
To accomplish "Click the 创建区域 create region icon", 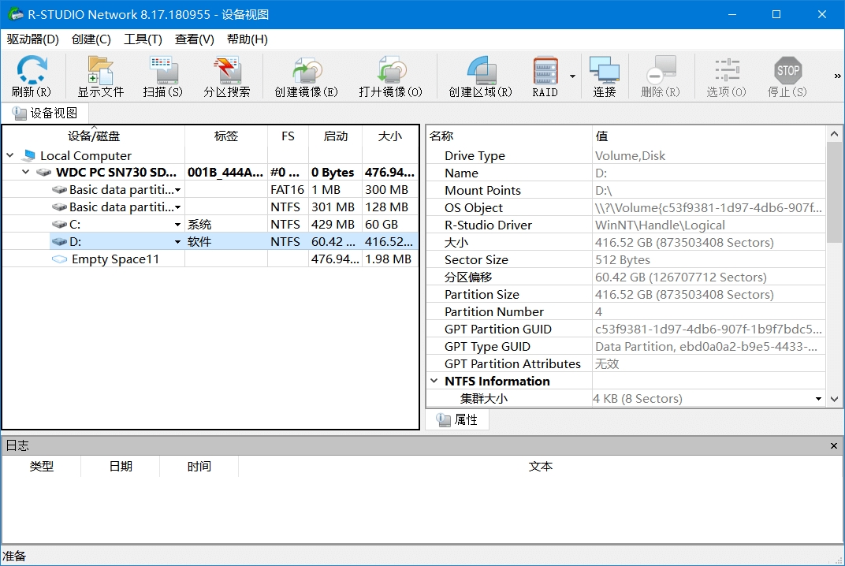I will coord(478,76).
